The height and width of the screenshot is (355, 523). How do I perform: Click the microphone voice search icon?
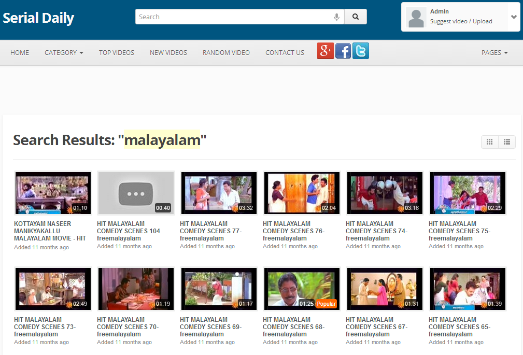[336, 17]
